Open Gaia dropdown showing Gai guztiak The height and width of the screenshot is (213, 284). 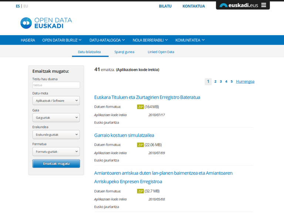56,118
